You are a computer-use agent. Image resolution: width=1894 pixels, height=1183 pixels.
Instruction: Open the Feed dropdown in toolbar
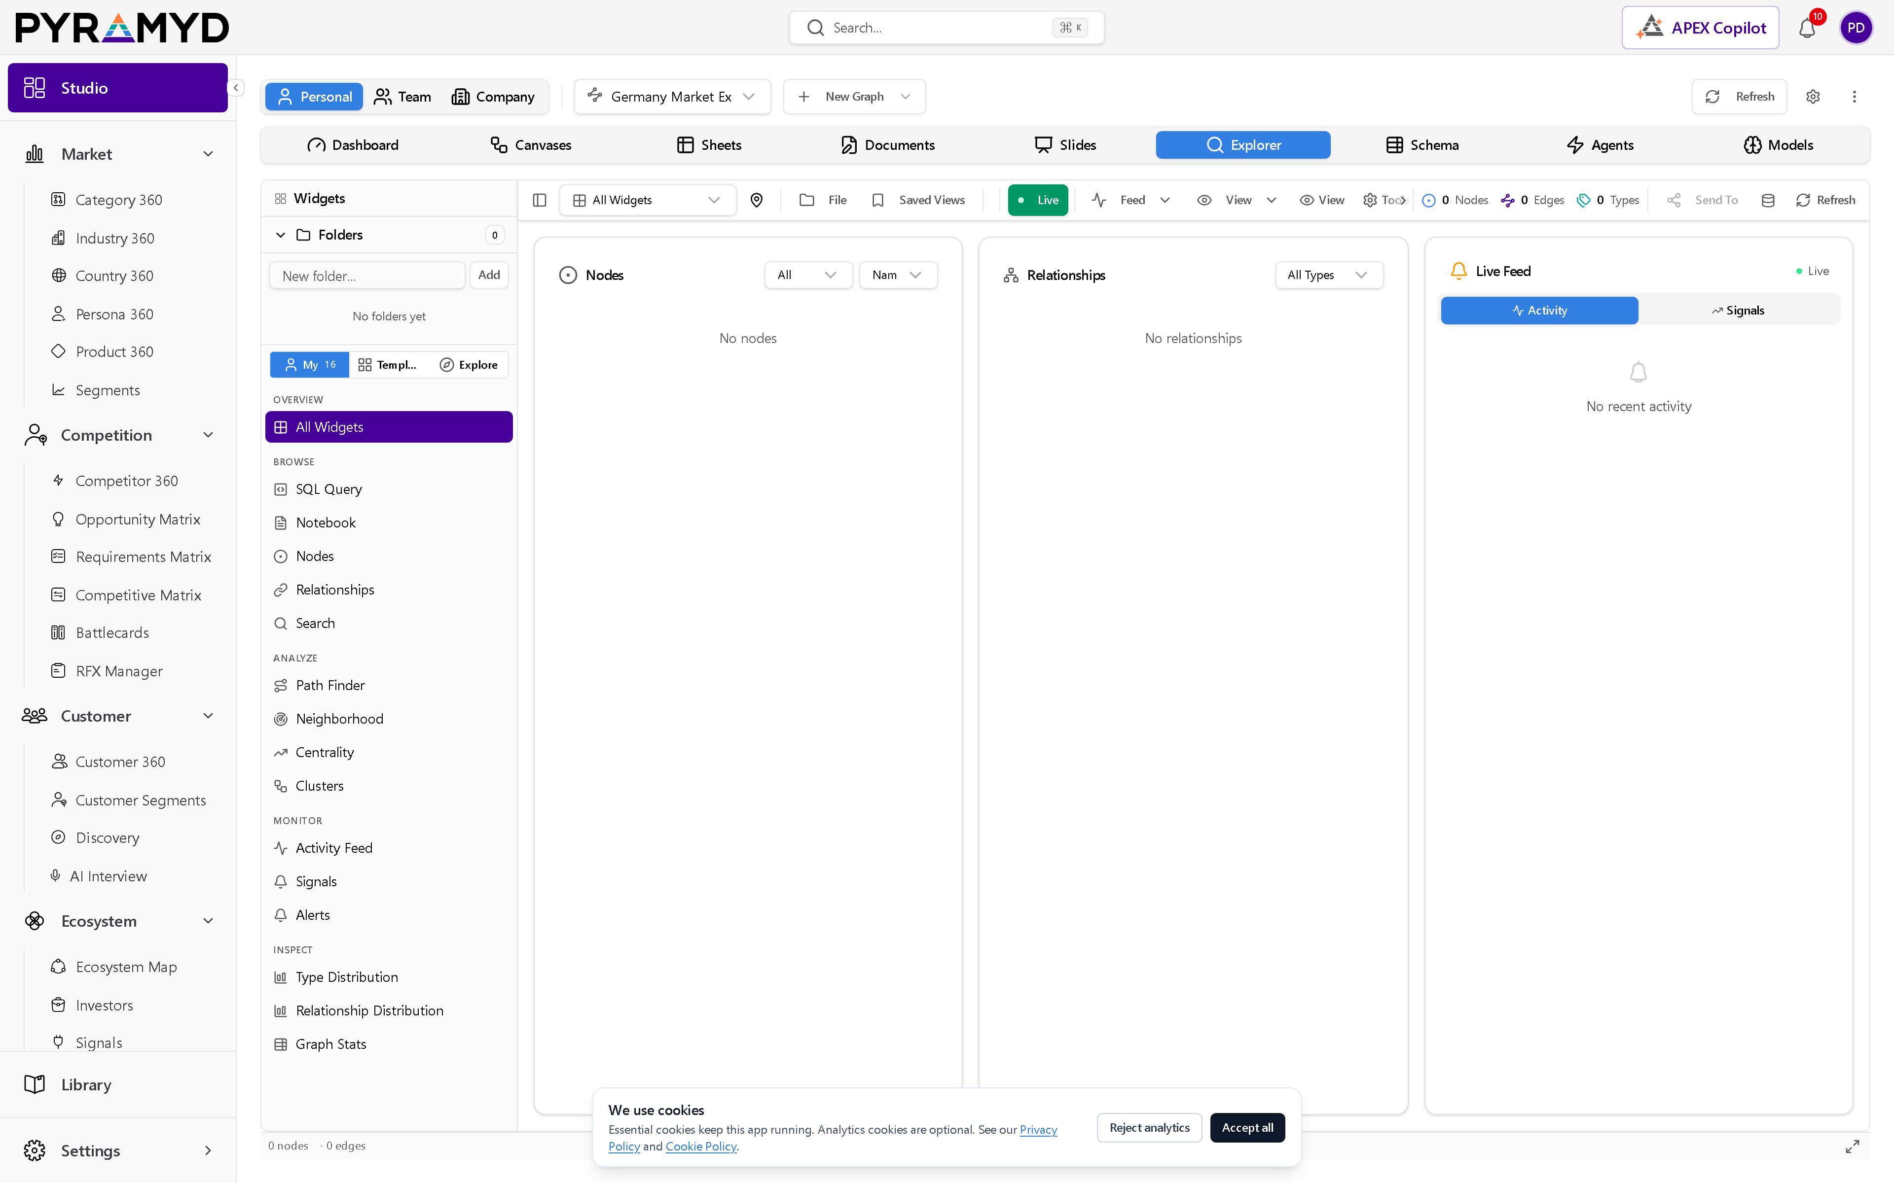click(x=1131, y=200)
